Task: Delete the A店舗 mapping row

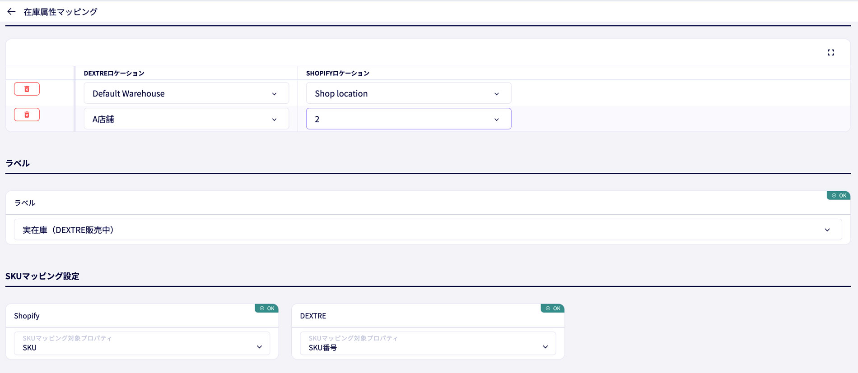Action: 27,115
